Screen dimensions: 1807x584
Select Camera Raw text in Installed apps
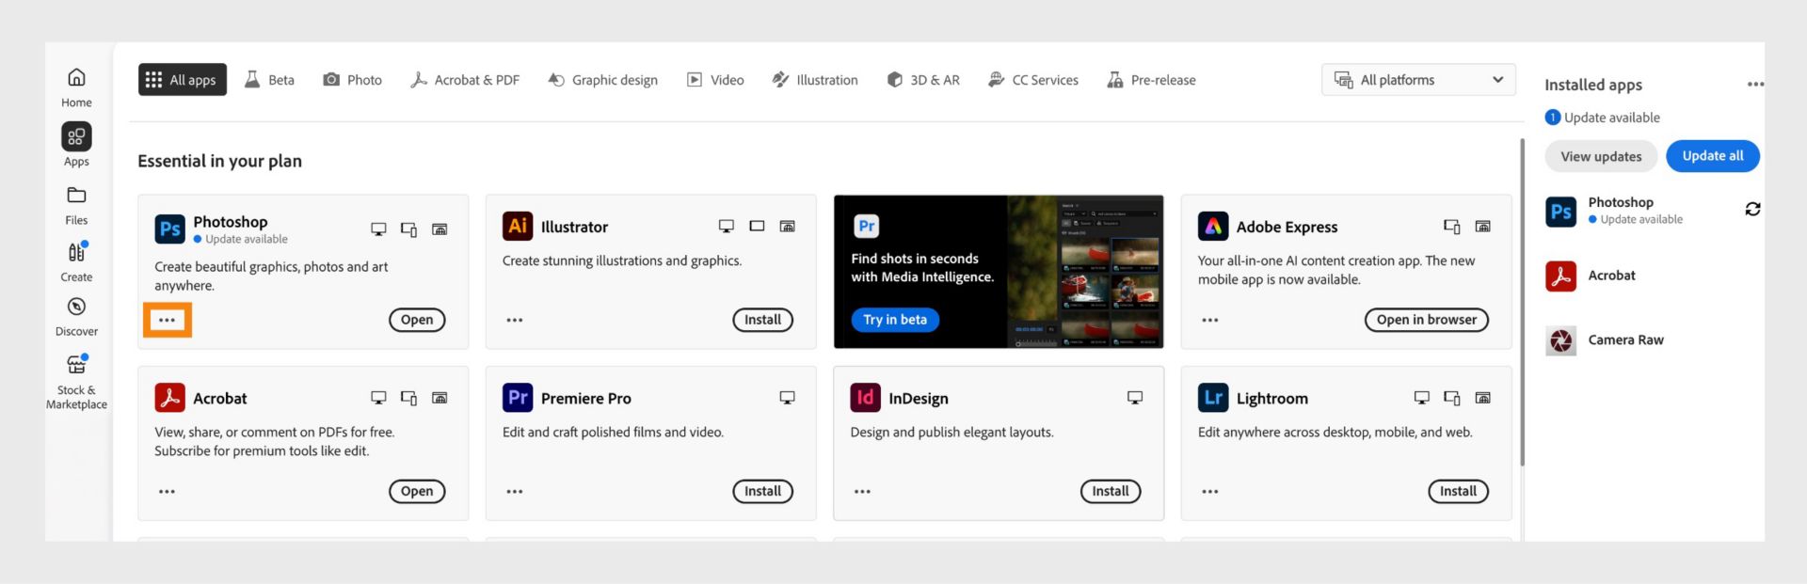(x=1625, y=340)
